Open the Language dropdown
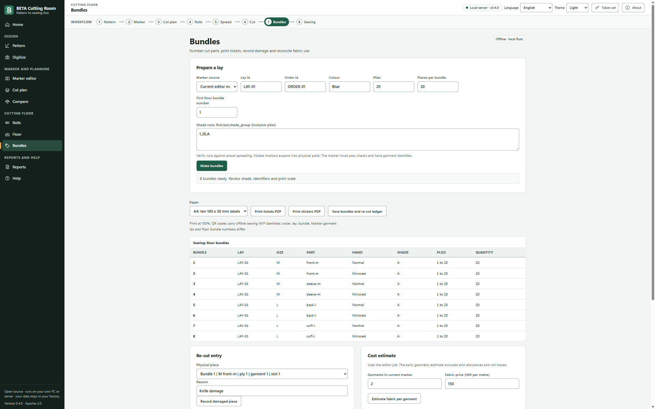The width and height of the screenshot is (655, 409). pyautogui.click(x=536, y=7)
